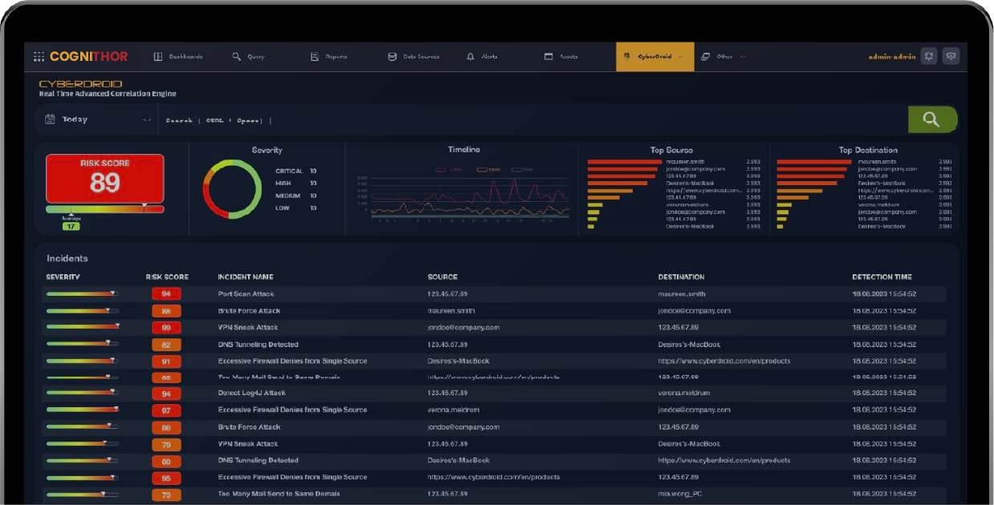Viewport: 994px width, 505px height.
Task: Open the Today date range dropdown
Action: click(x=146, y=120)
